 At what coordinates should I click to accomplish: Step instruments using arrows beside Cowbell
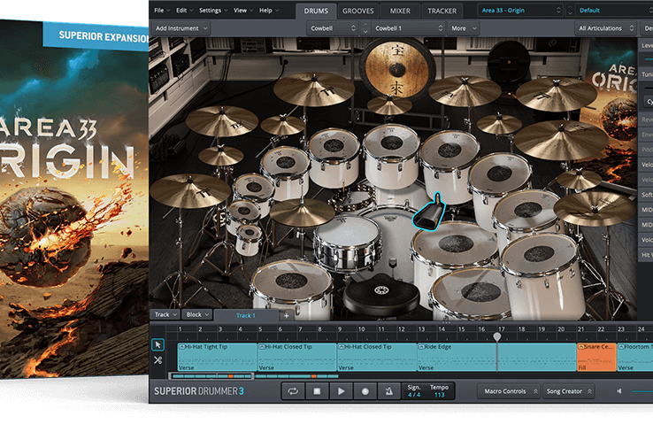pos(365,28)
